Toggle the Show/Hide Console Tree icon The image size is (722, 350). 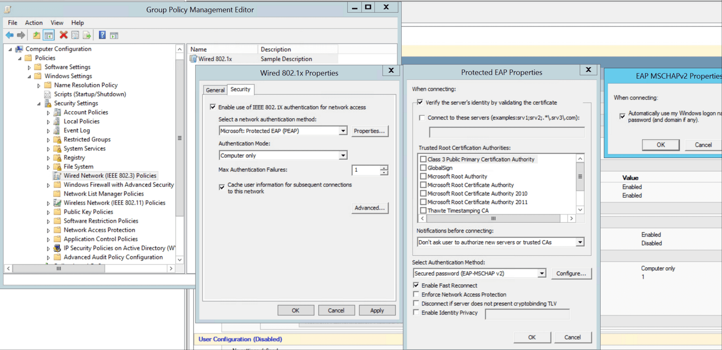[49, 35]
